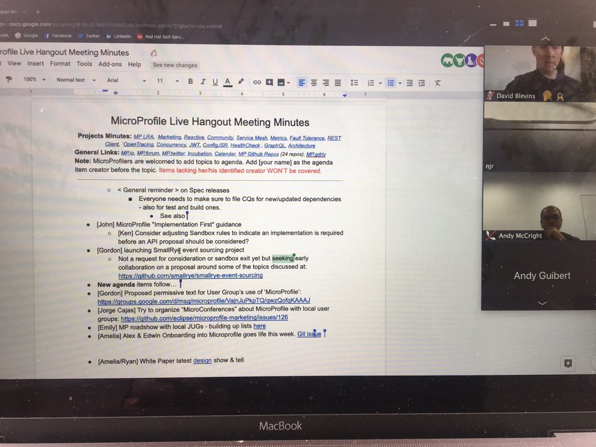
Task: Open the MP LRA minutes link
Action: tap(144, 136)
